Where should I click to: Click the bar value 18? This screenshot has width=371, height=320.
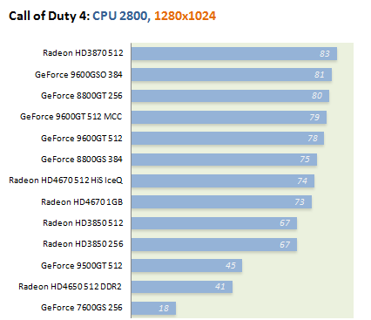pos(164,308)
